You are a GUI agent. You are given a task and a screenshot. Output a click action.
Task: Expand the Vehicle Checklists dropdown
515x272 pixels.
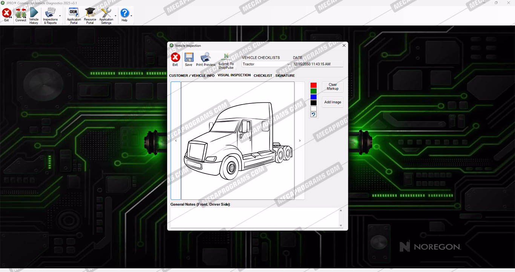click(x=288, y=64)
